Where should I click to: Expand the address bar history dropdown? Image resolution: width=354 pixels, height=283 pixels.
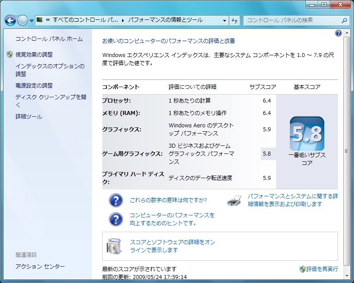click(224, 20)
